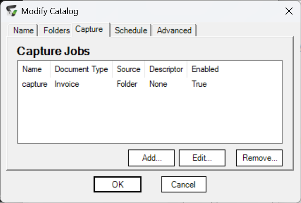301x203 pixels.
Task: Click the 'None' descriptor cell
Action: [x=158, y=84]
